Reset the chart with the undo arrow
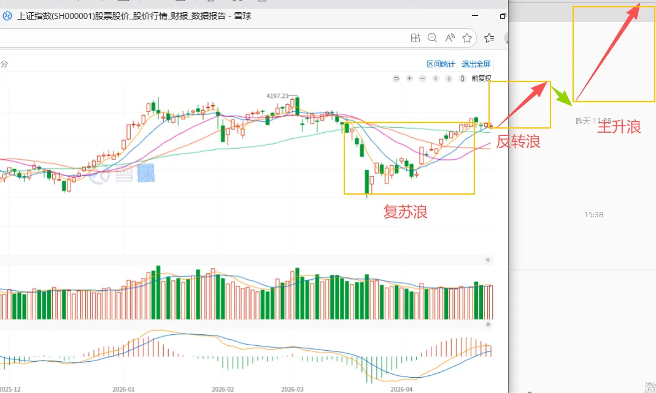This screenshot has height=393, width=656. coord(396,78)
